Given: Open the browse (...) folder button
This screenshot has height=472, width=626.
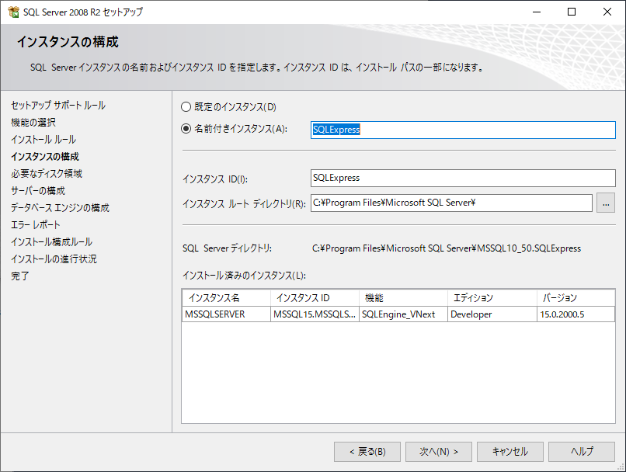Looking at the screenshot, I should point(606,203).
